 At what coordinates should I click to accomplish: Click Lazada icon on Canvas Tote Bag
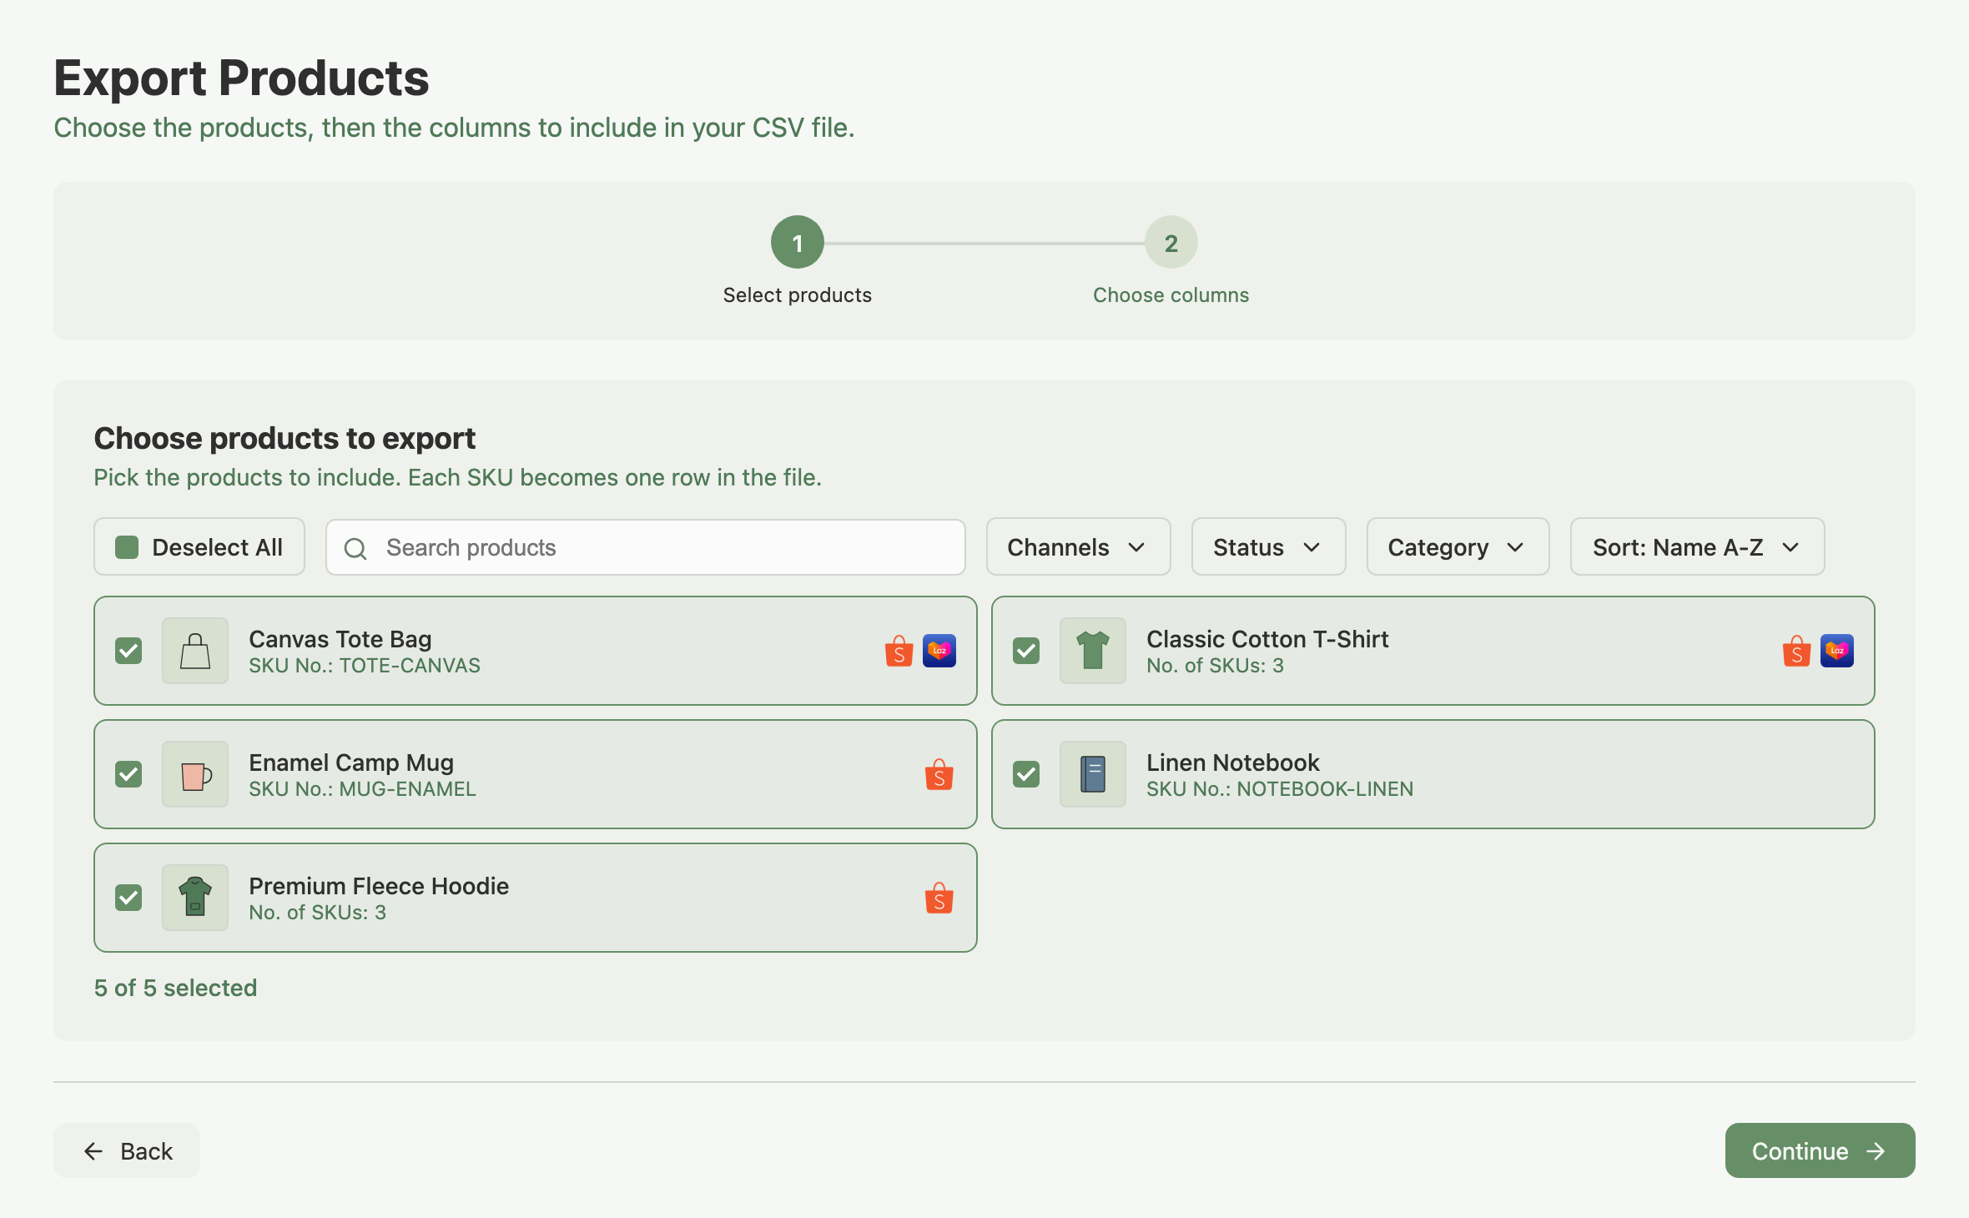tap(939, 651)
